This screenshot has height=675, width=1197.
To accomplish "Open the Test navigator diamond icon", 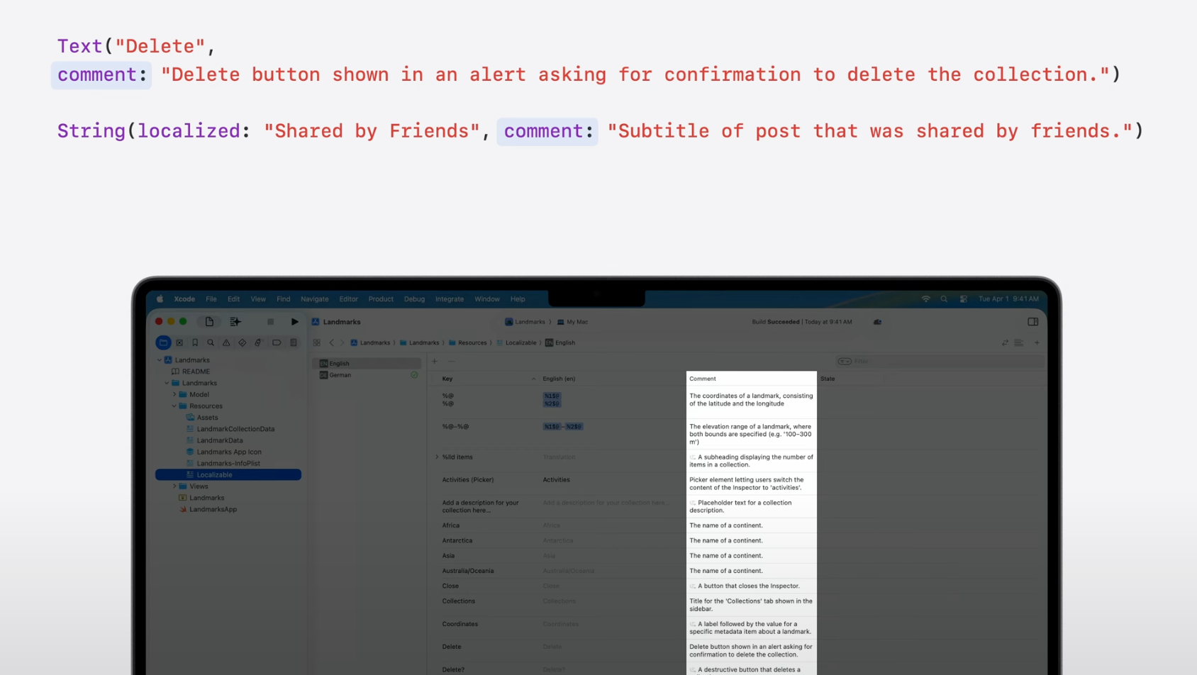I will [x=243, y=342].
